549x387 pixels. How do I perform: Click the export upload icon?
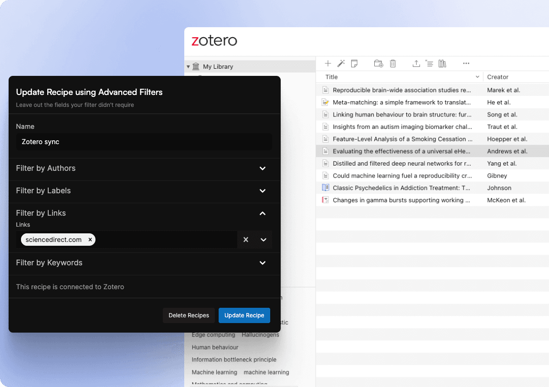pyautogui.click(x=416, y=63)
